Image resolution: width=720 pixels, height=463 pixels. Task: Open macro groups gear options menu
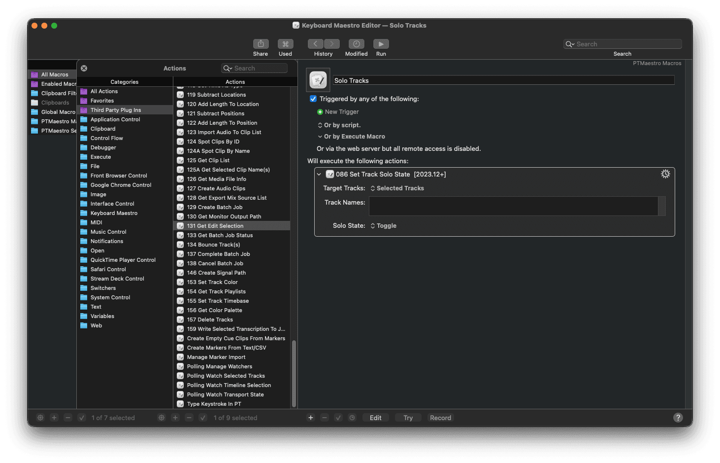[x=40, y=418]
